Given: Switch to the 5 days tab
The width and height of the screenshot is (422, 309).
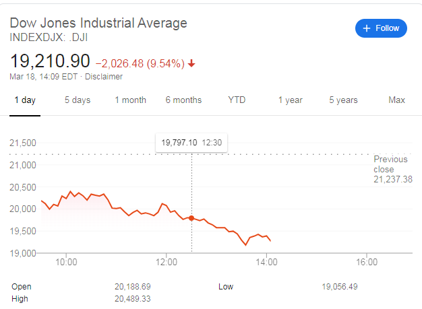Looking at the screenshot, I should 78,100.
